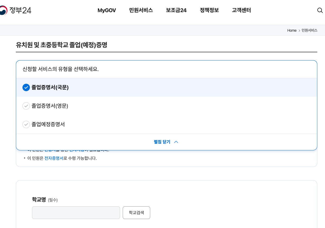325x228 pixels.
Task: Click the breadcrumb separator arrow after Home
Action: click(x=299, y=30)
